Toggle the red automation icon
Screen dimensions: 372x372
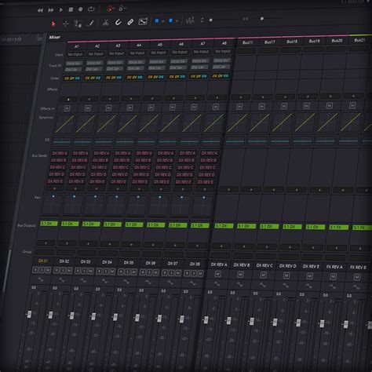(111, 9)
